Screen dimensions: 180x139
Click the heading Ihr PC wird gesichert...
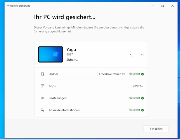pyautogui.click(x=65, y=17)
